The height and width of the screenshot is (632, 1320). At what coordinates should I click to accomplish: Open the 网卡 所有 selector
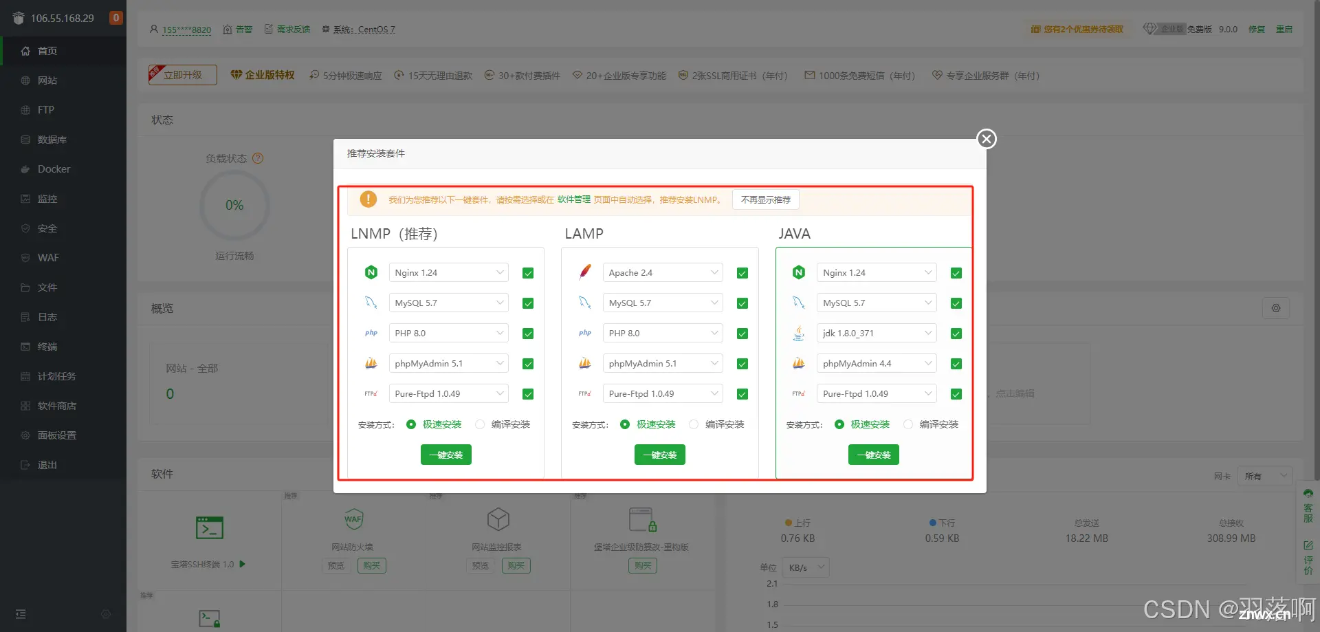coord(1264,476)
